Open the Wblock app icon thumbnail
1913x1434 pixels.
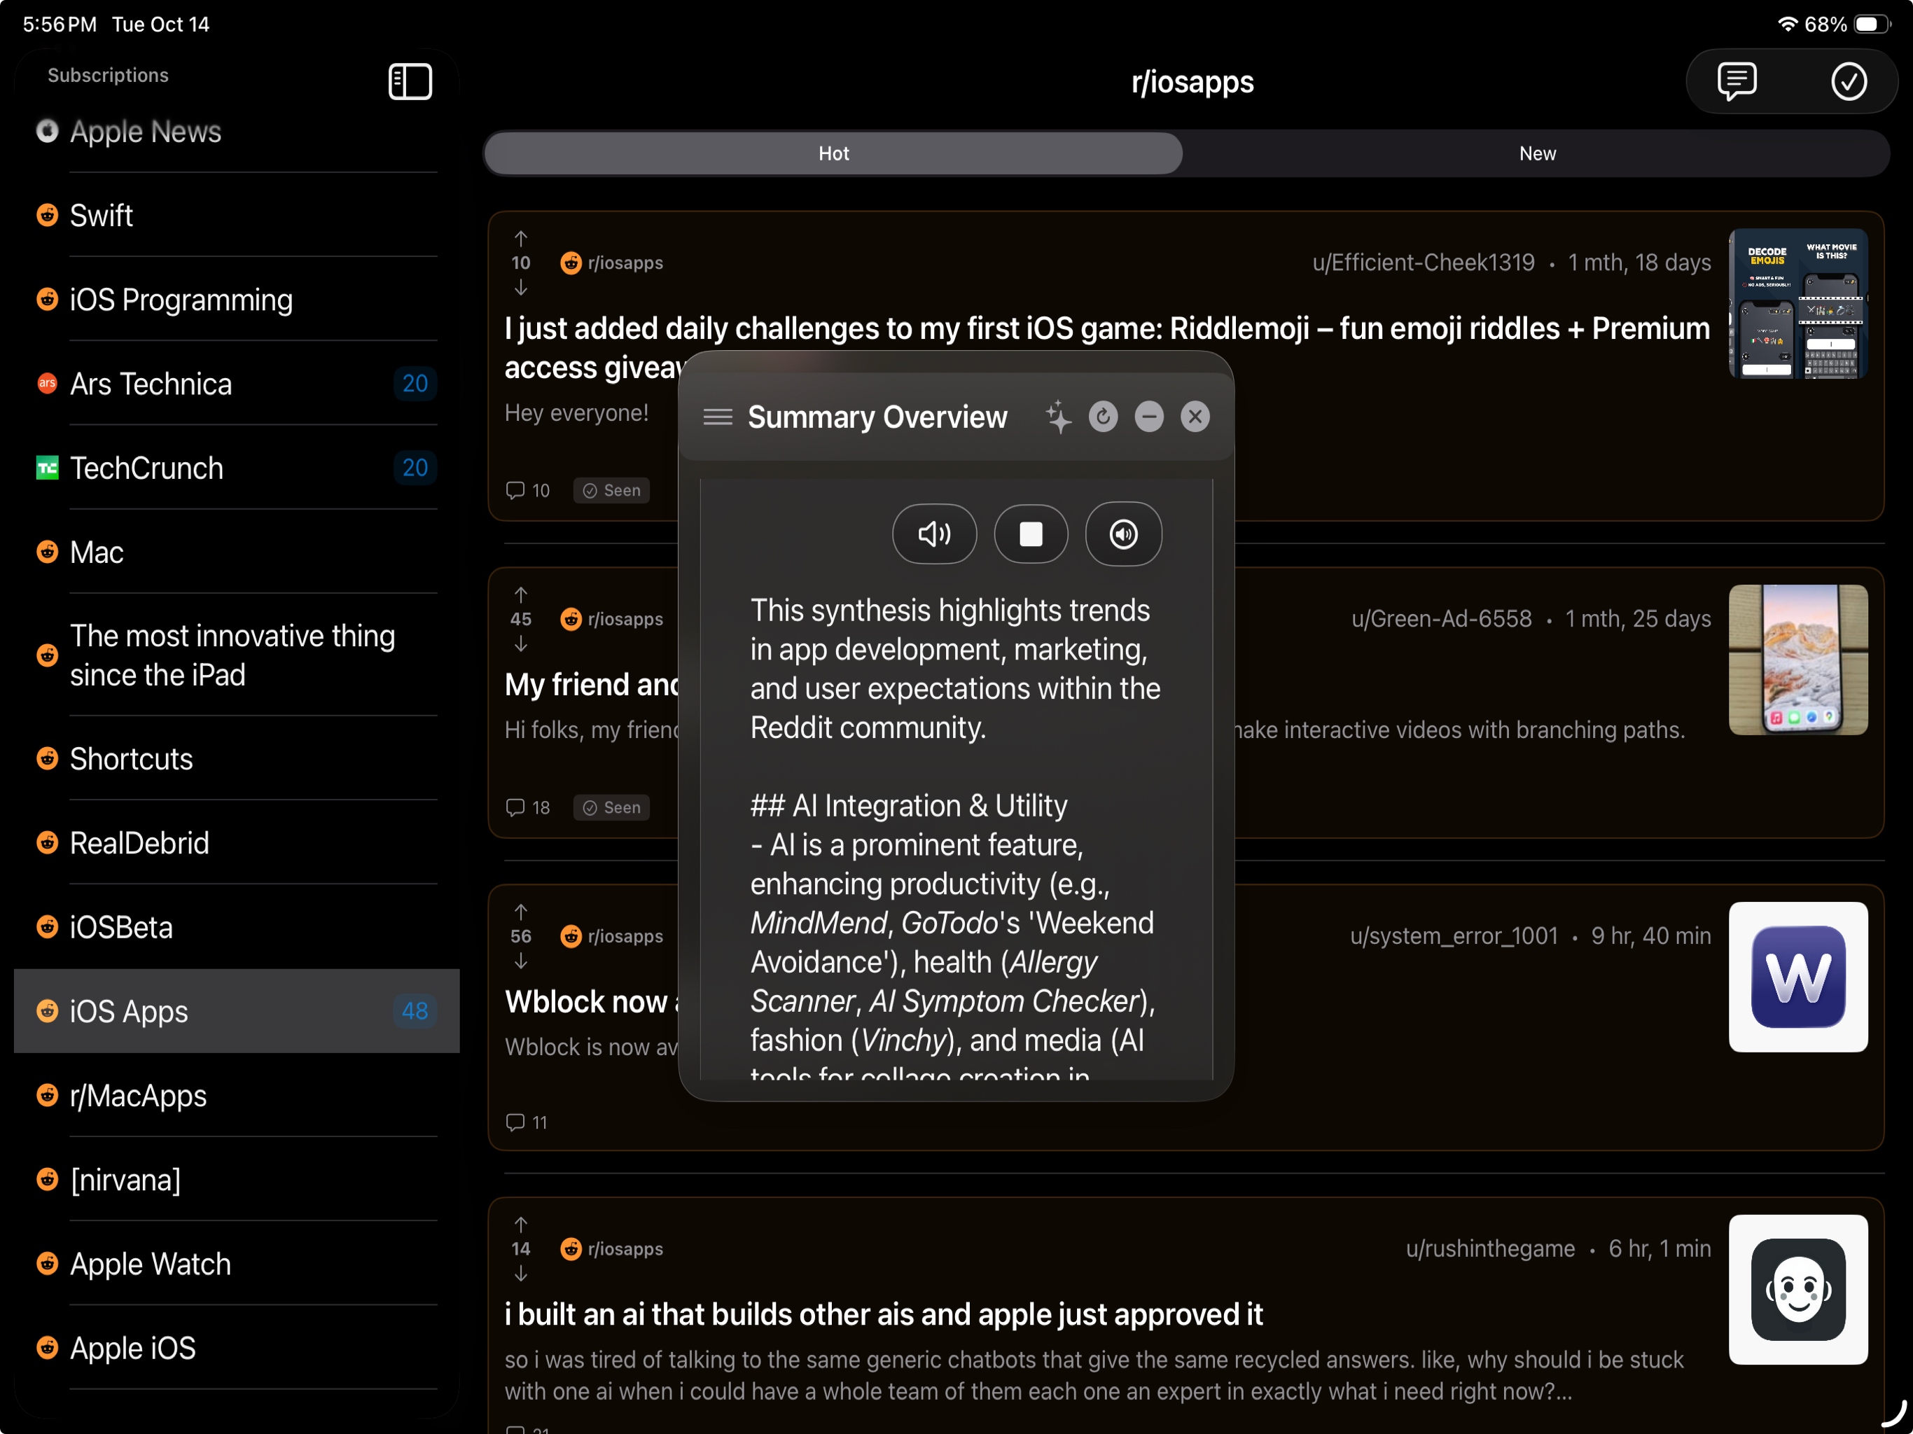[1797, 977]
